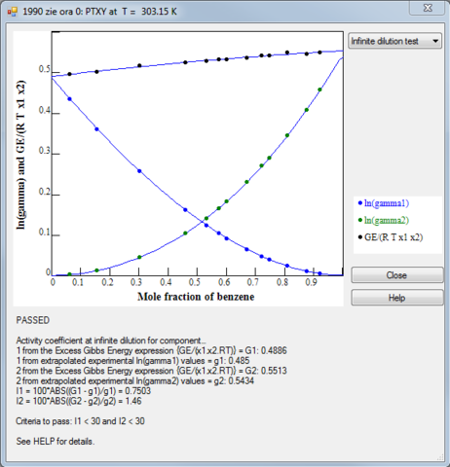The image size is (450, 467).
Task: Click the ln(gamma) and GE vertical axis title
Action: [x=20, y=155]
